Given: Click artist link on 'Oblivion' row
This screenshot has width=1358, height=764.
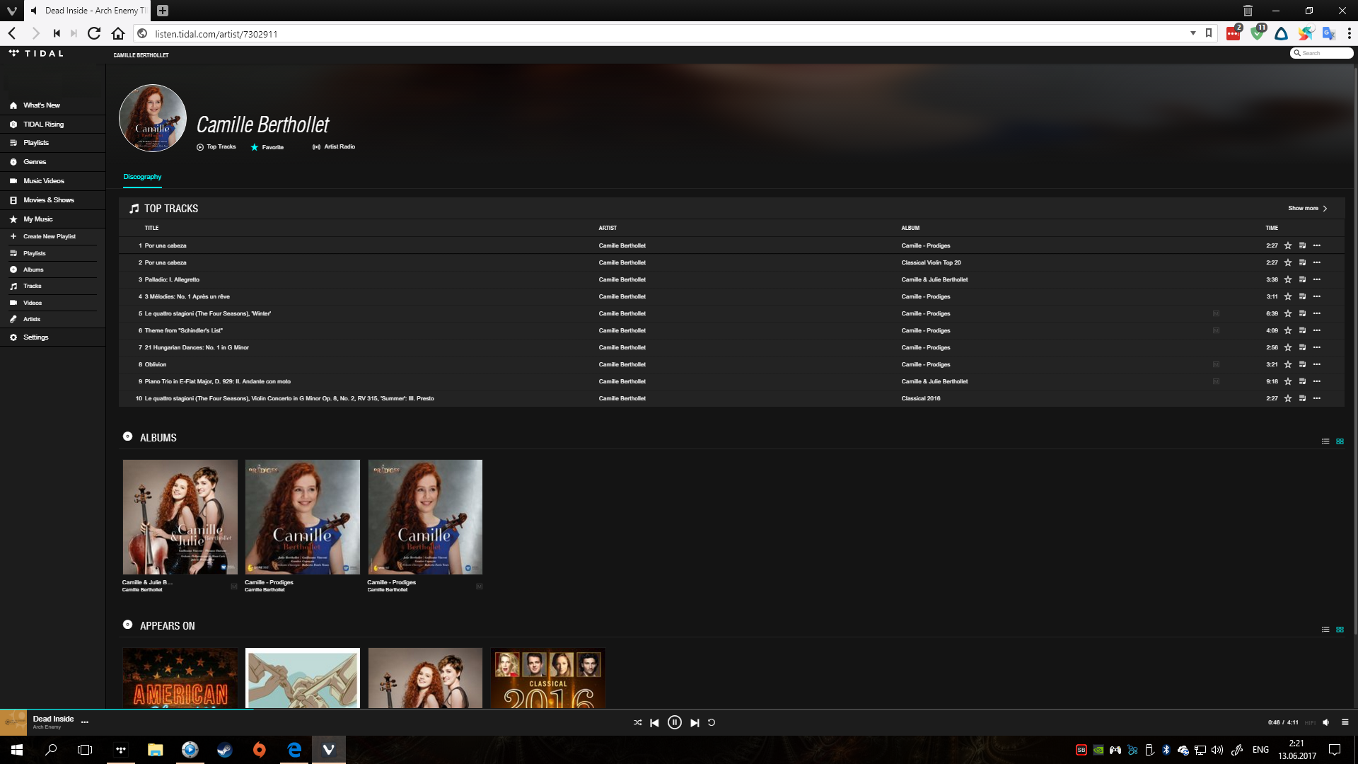Looking at the screenshot, I should click(622, 364).
